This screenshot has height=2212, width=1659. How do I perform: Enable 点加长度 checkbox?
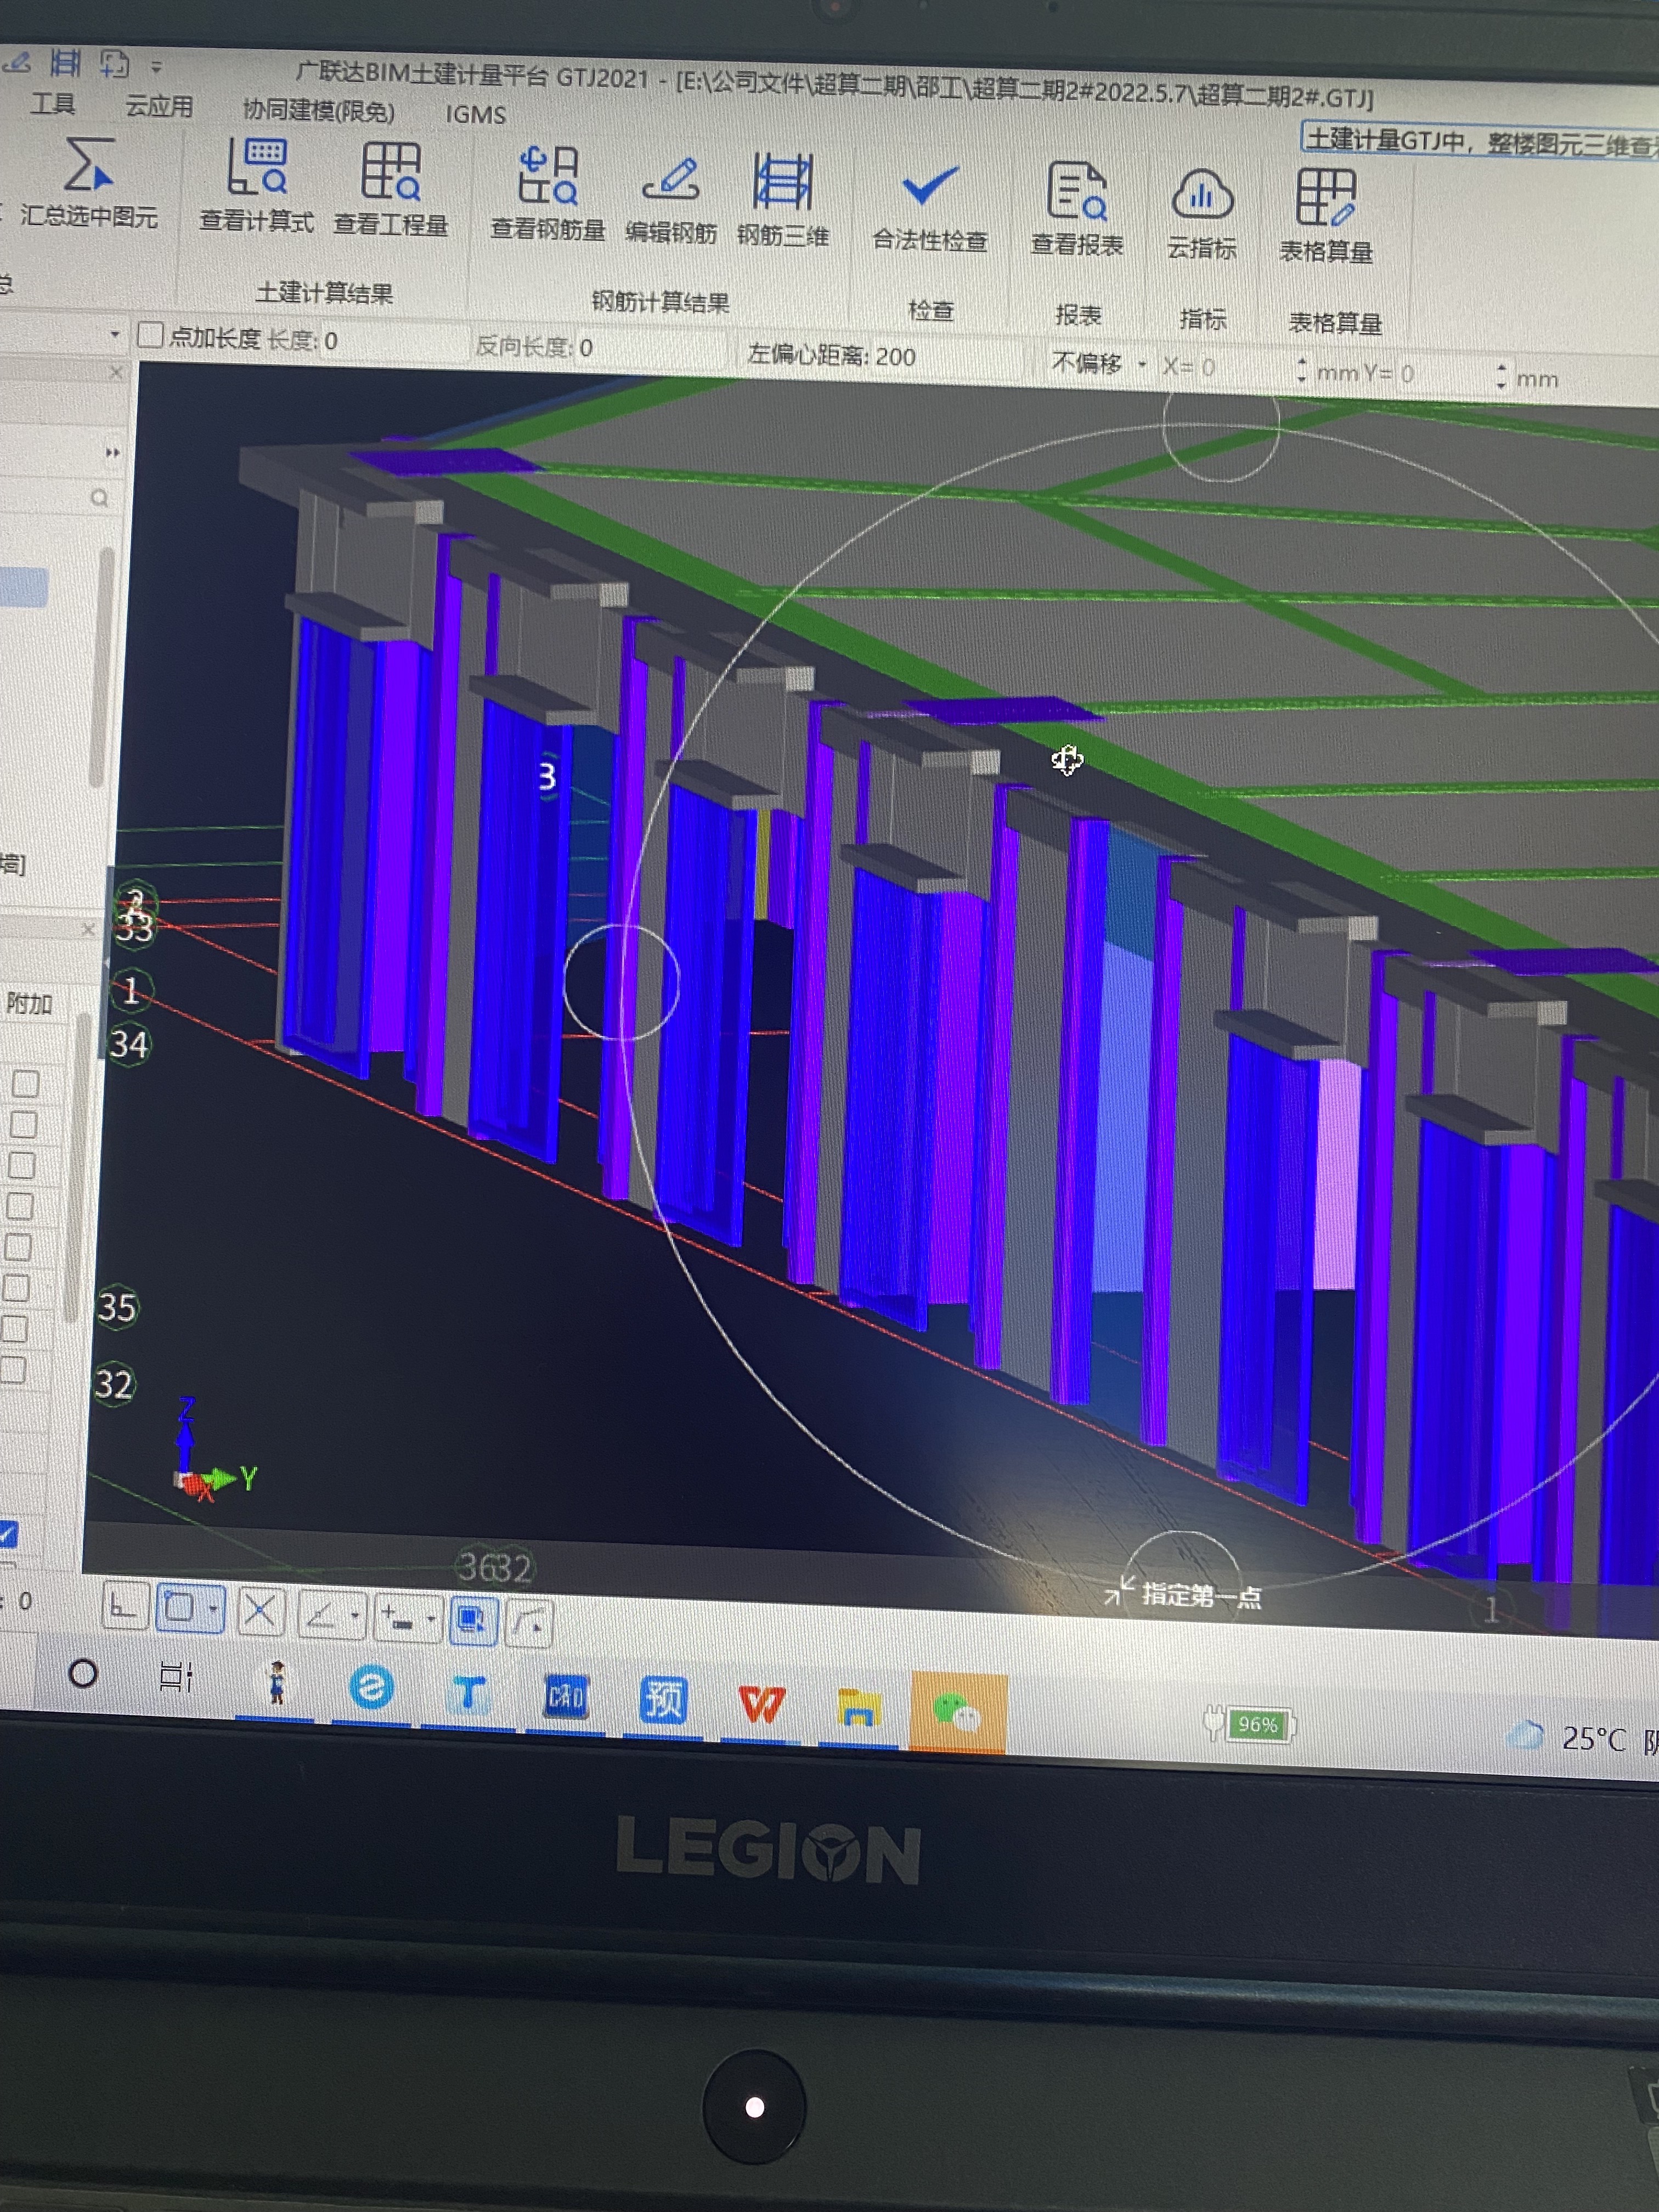[x=150, y=335]
